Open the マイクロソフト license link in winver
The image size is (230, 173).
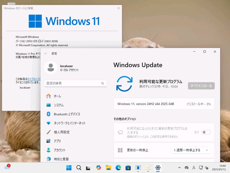click(x=34, y=79)
